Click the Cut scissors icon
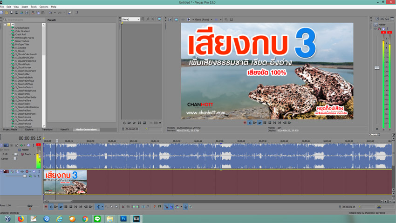The image size is (396, 223). pos(33,13)
